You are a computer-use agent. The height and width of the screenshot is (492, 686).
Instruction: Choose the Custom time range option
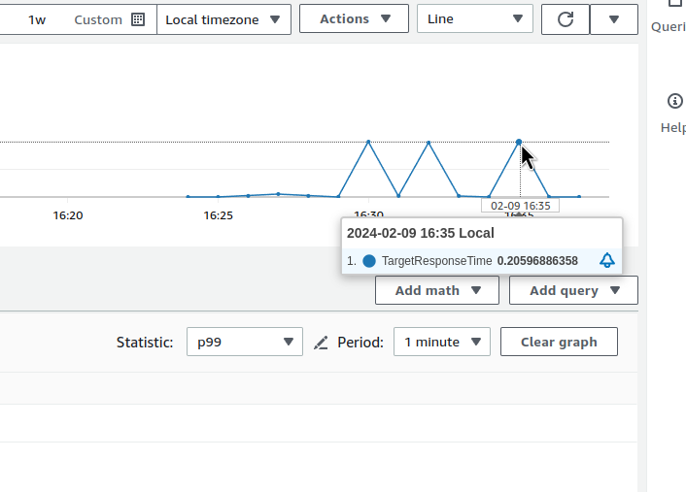[x=98, y=19]
